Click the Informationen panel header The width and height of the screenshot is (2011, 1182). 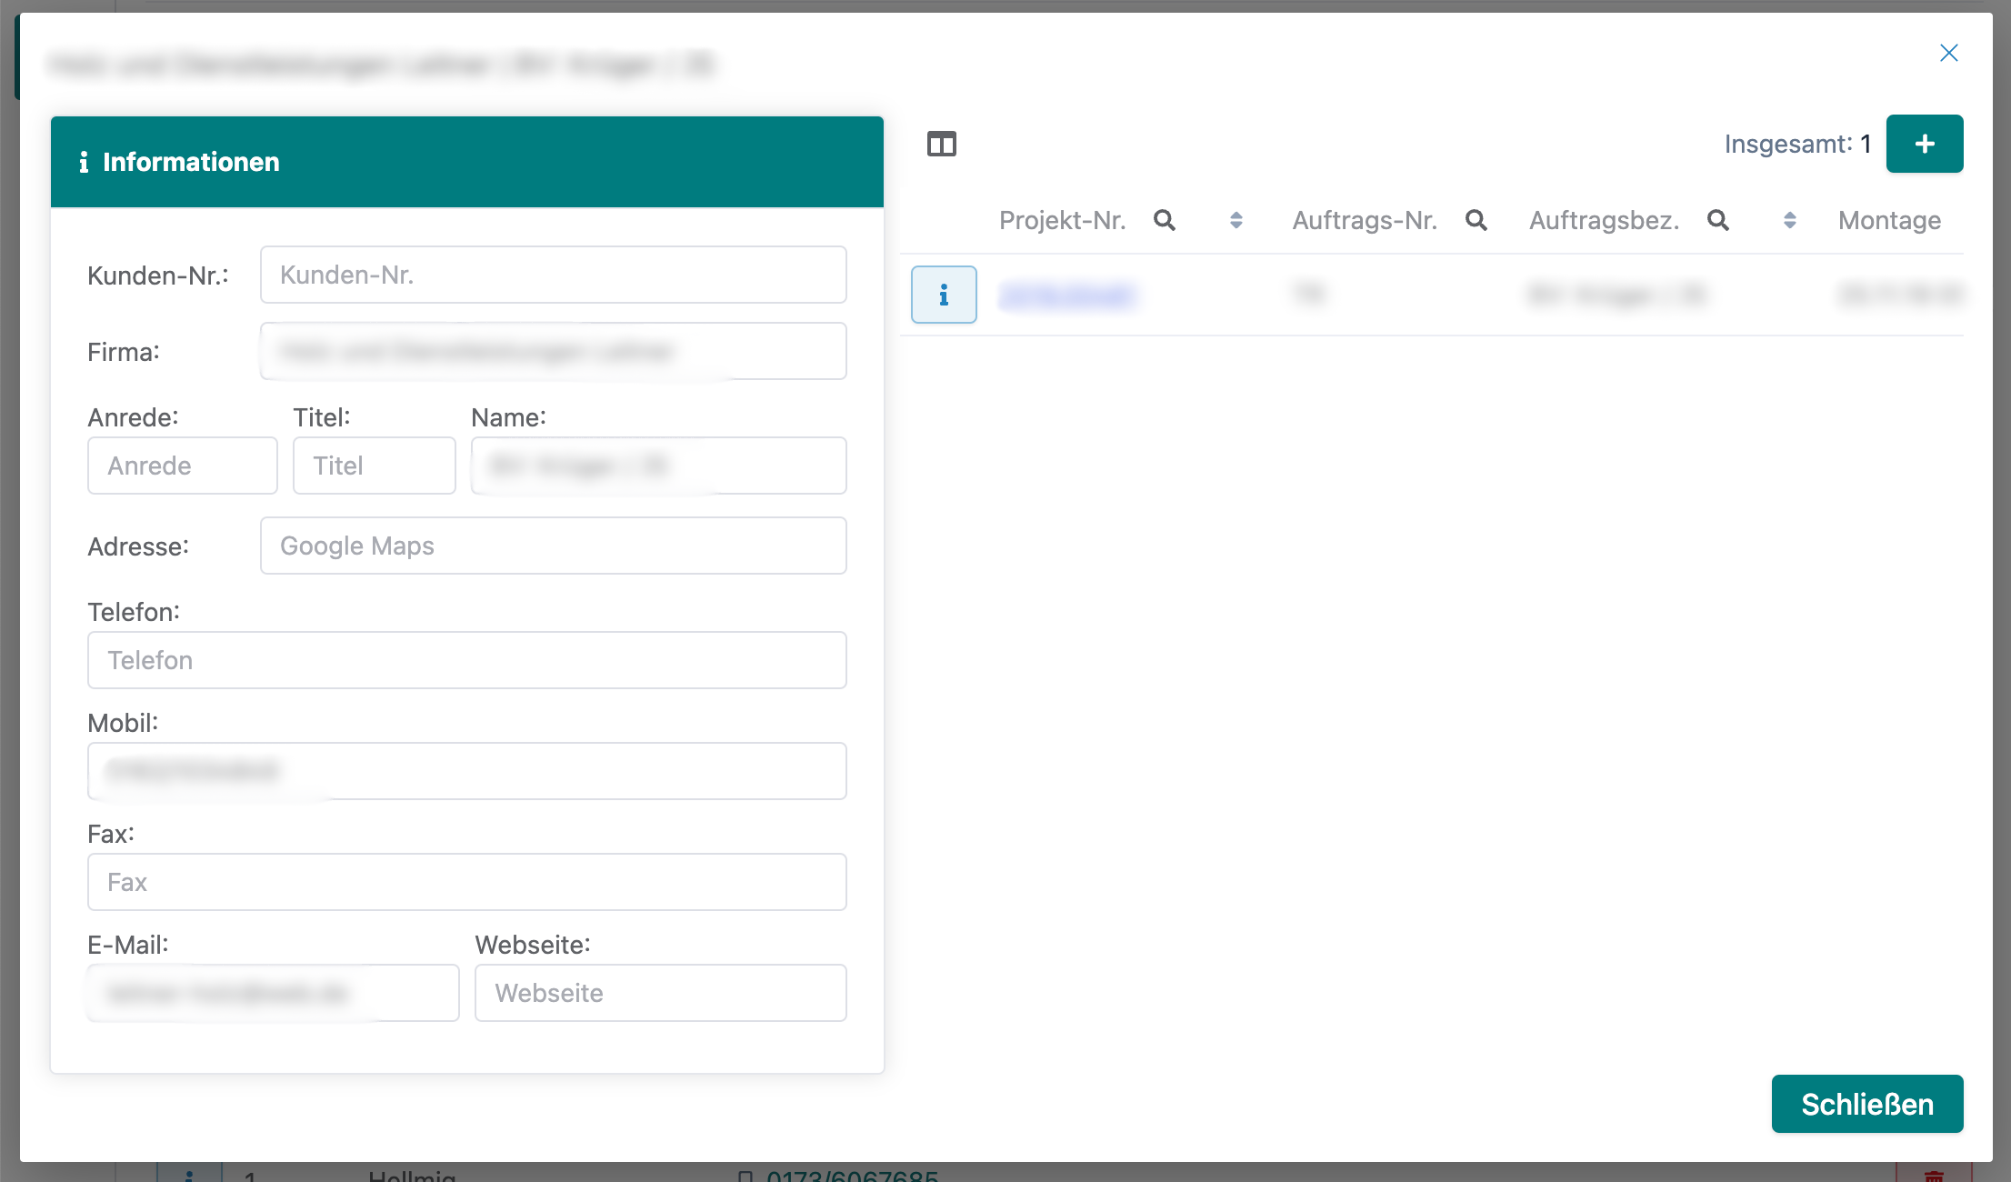click(x=466, y=162)
